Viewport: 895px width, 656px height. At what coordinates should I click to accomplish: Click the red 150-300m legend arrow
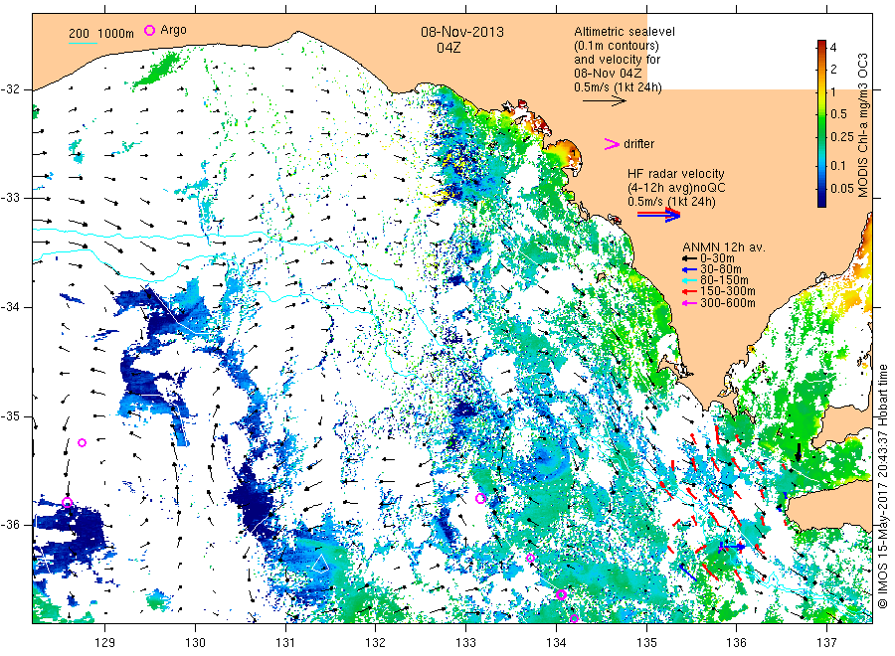point(689,291)
